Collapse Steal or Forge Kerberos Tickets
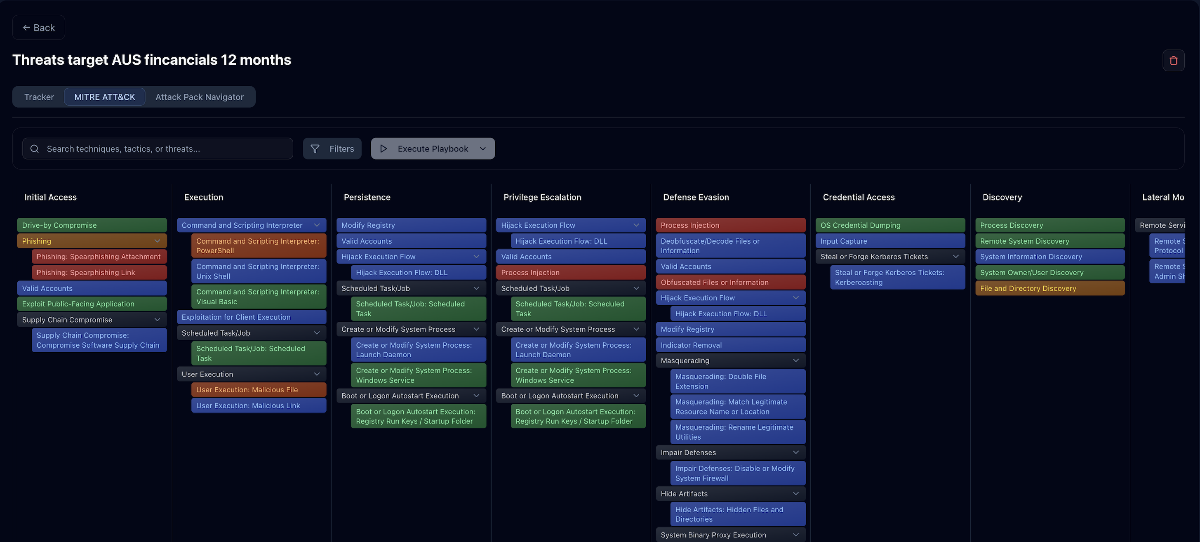Viewport: 1200px width, 542px height. tap(955, 257)
